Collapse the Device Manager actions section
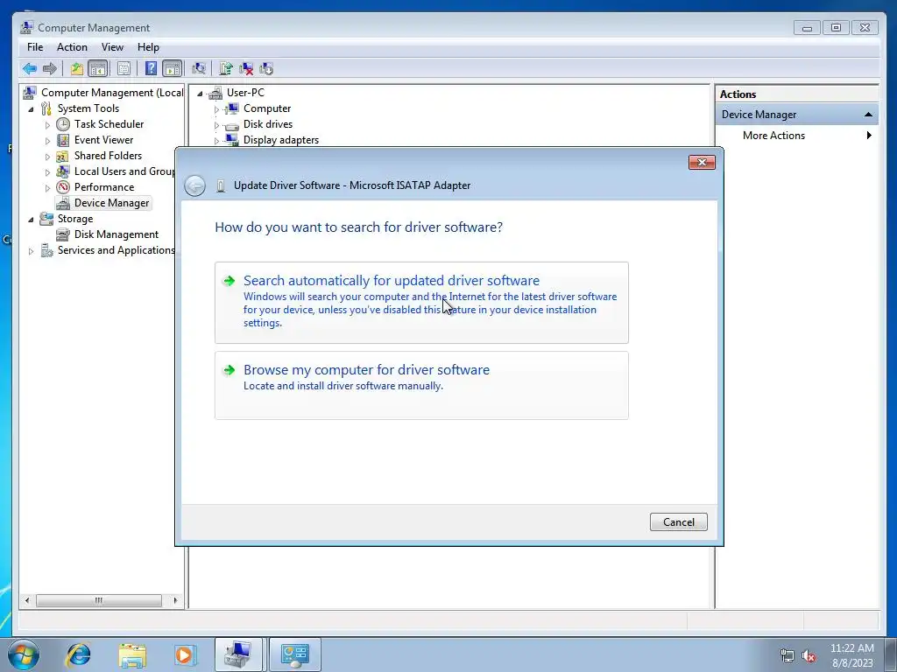This screenshot has width=897, height=672. click(868, 115)
